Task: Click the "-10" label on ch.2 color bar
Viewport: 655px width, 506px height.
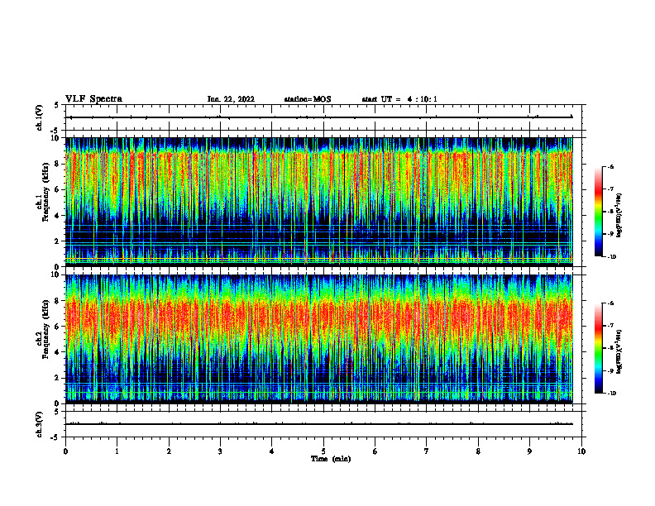Action: (x=611, y=394)
